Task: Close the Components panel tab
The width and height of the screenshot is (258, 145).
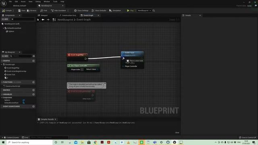Action: [20, 15]
